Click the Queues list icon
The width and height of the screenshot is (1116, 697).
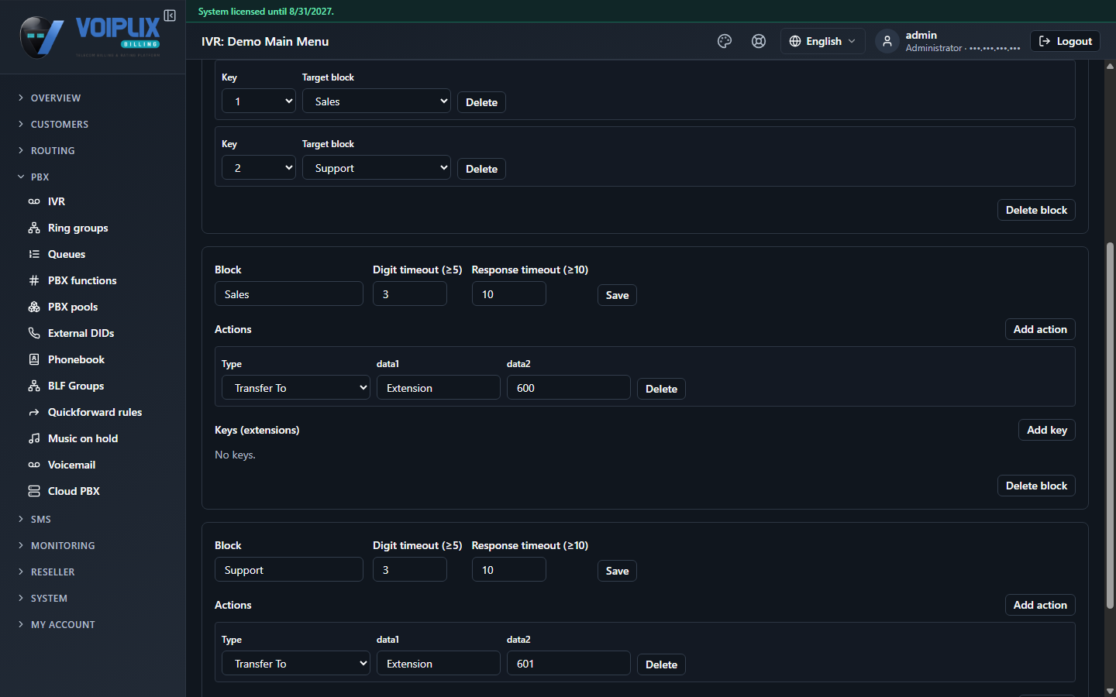(34, 254)
